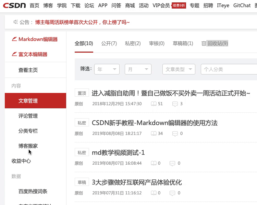Click the CSDN logo
Viewport: 257px width, 205px height.
tap(14, 5)
